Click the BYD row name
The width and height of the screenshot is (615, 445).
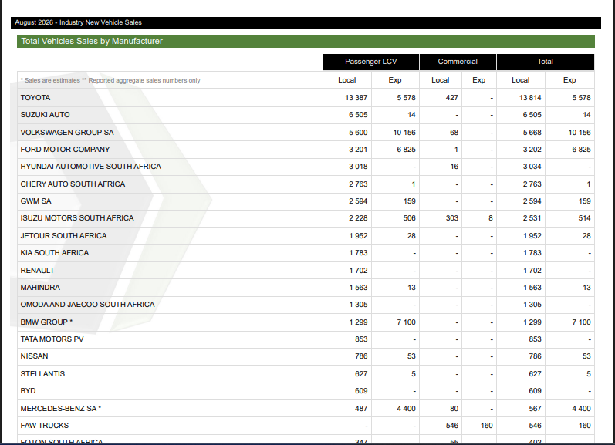(28, 391)
